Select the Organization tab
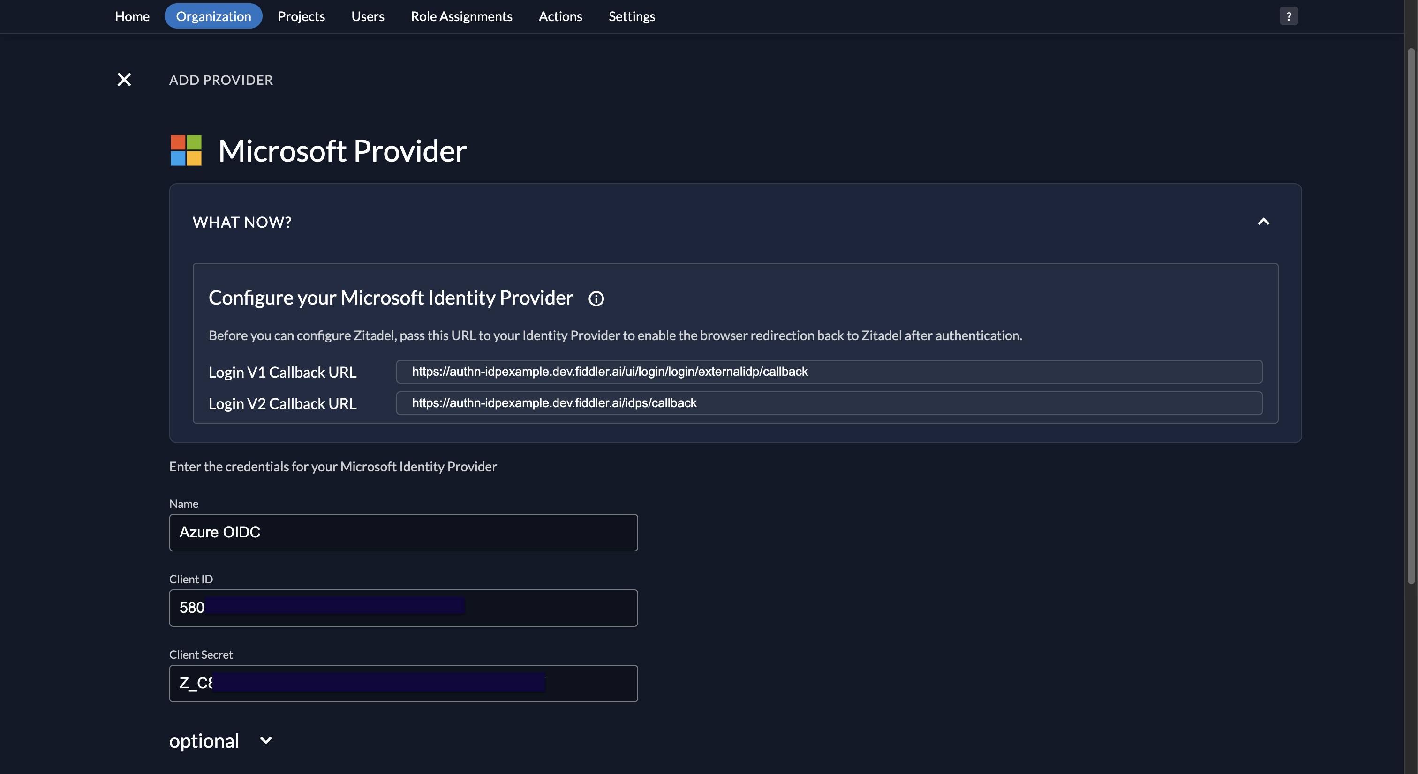The width and height of the screenshot is (1418, 774). (213, 16)
